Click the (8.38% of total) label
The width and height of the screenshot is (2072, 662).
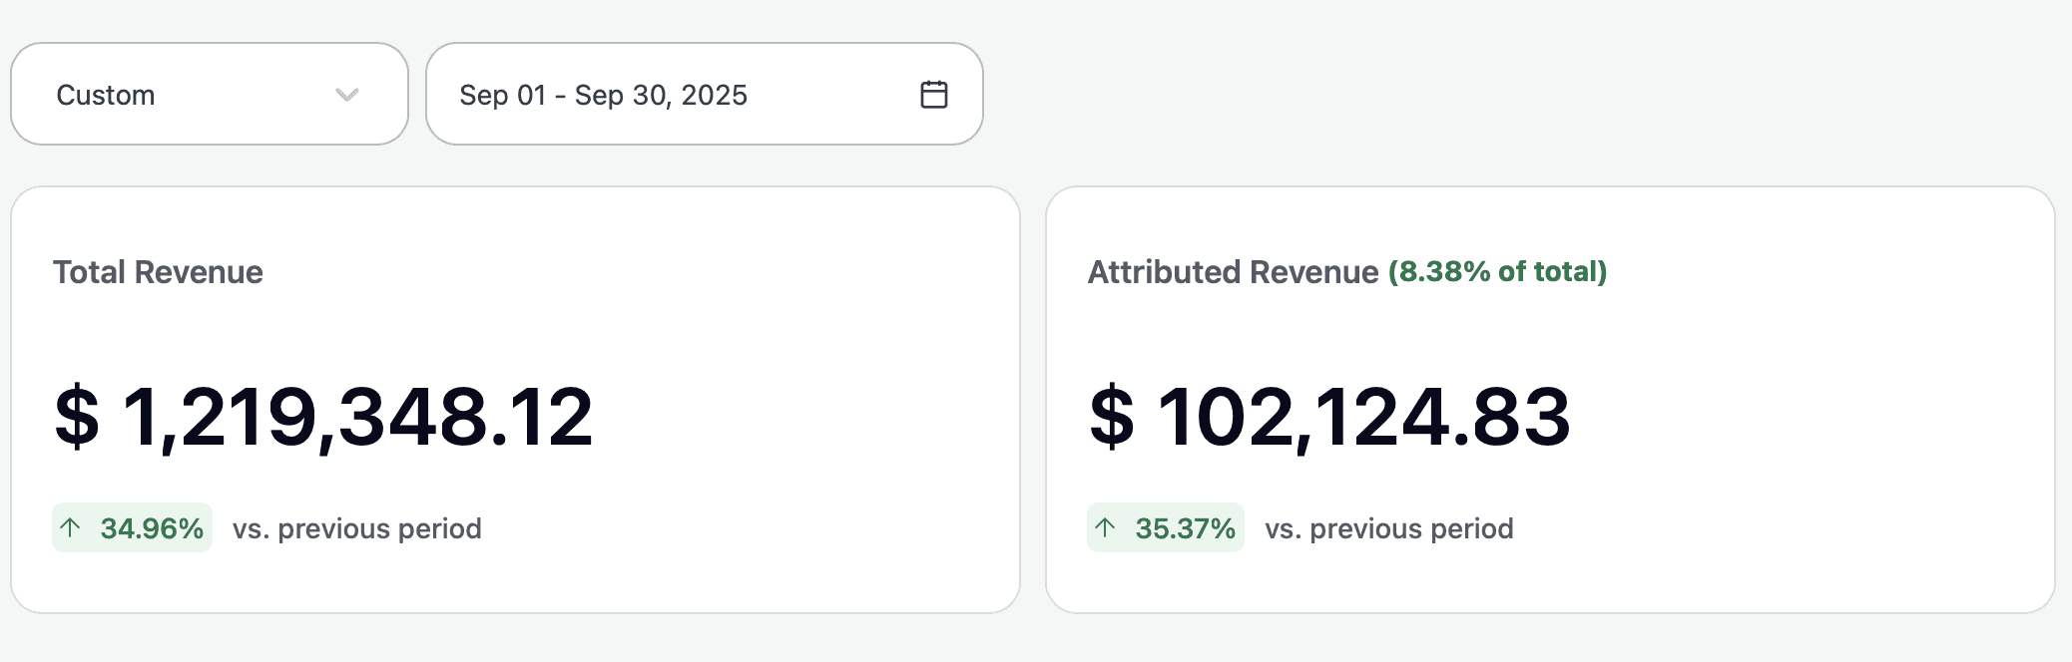(x=1497, y=271)
